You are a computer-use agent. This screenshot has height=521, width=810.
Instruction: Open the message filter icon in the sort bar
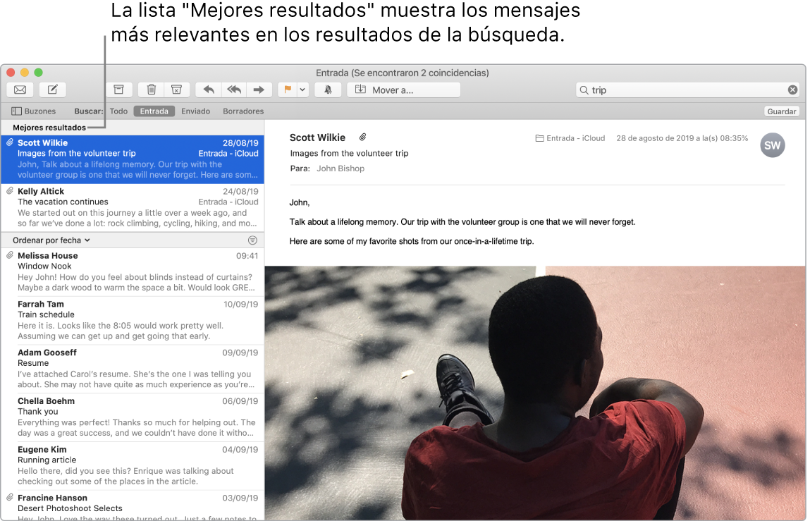pyautogui.click(x=252, y=240)
